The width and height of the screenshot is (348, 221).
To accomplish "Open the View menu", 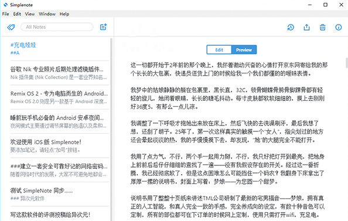I will 30,13.
